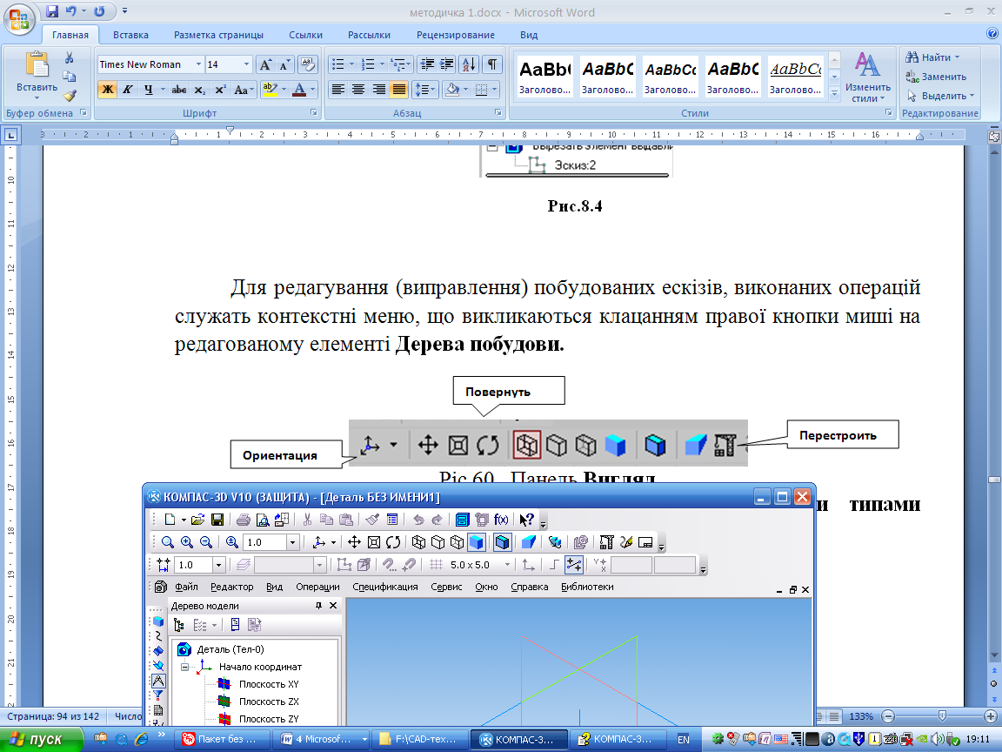Click Rebuild model icon in KOMPAS-3D toolbar

[x=606, y=542]
